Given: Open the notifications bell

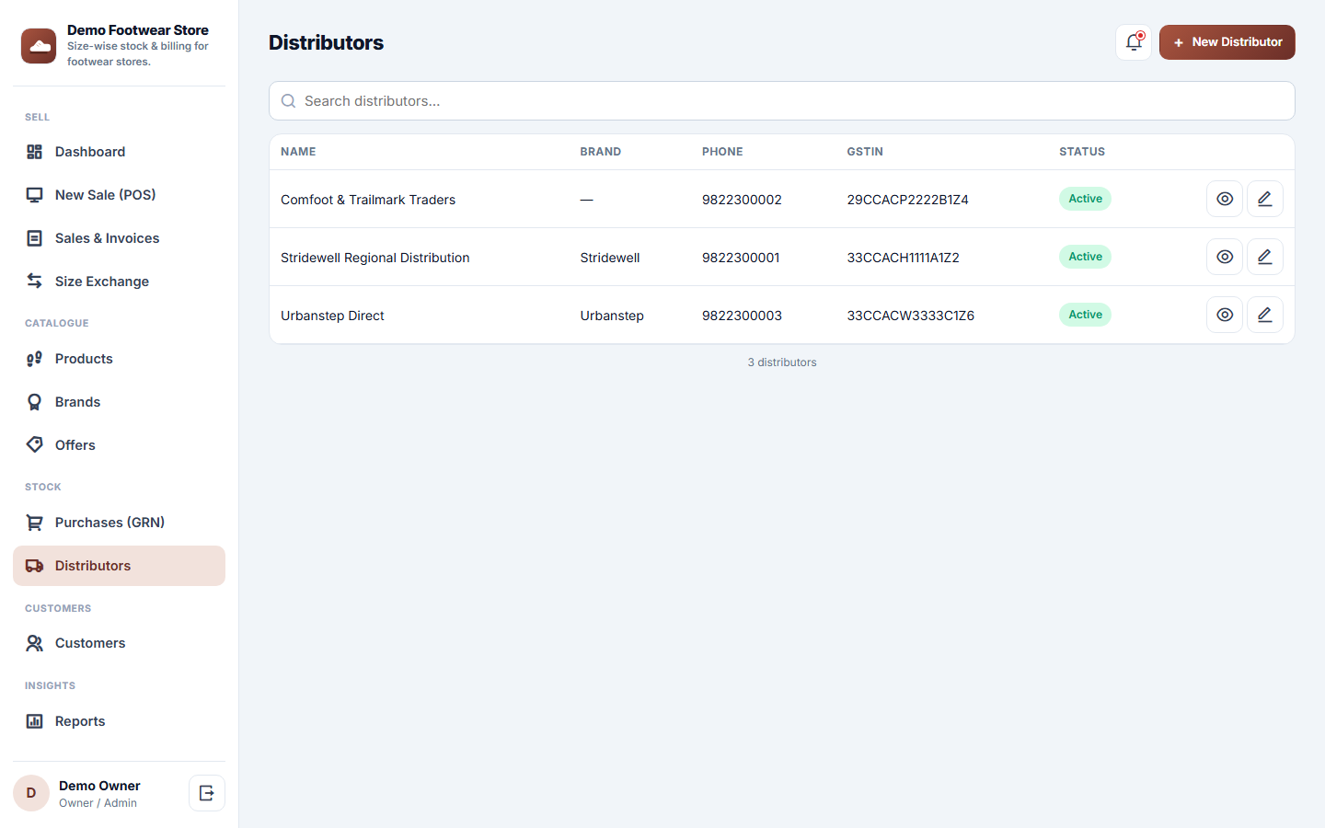Looking at the screenshot, I should point(1134,42).
